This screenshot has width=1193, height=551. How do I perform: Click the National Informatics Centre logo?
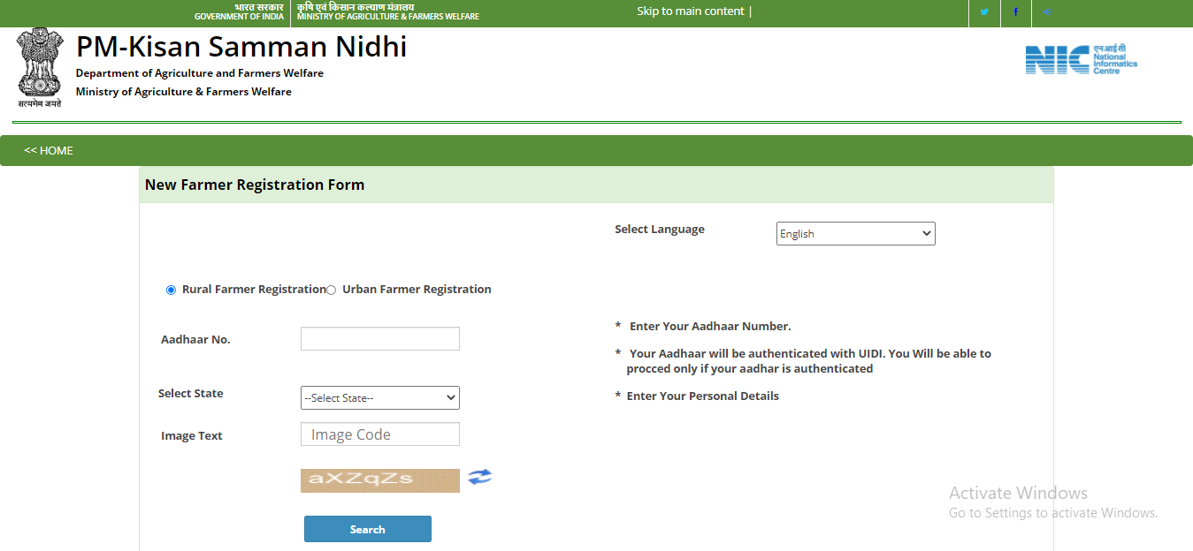coord(1081,57)
